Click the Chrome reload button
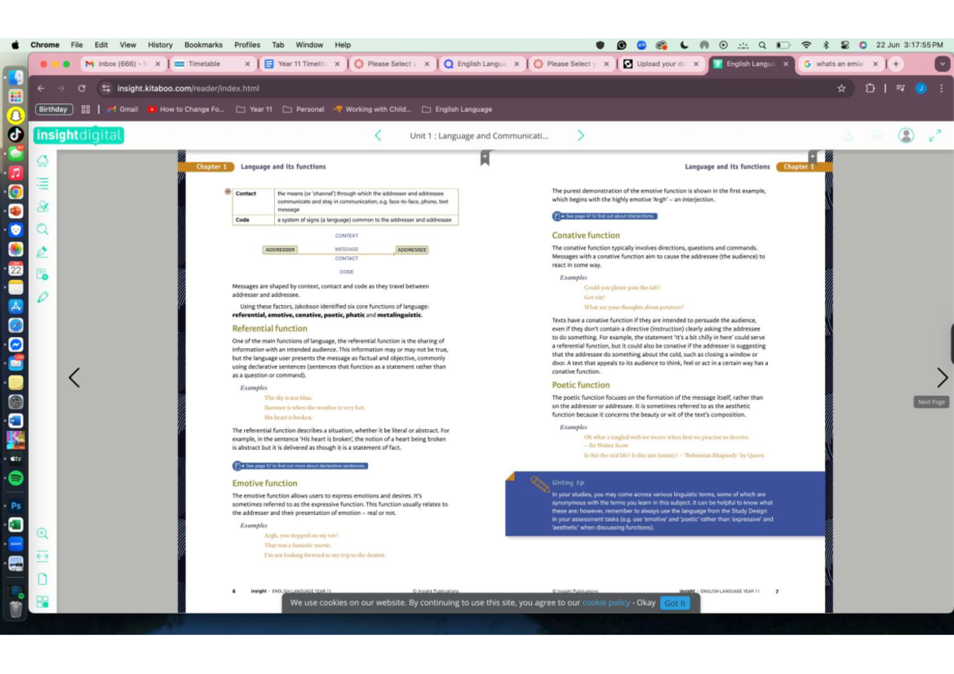954x674 pixels. point(82,88)
